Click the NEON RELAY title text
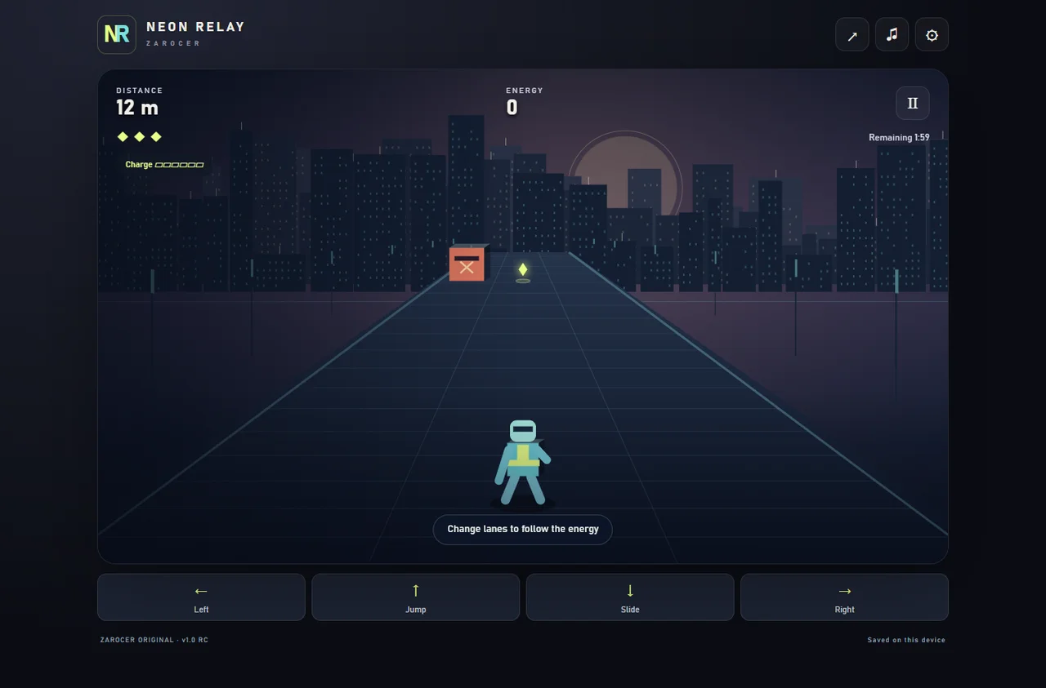1046x688 pixels. (x=196, y=27)
